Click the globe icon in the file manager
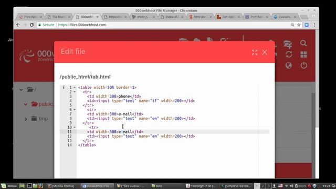The image size is (336, 189). (289, 65)
